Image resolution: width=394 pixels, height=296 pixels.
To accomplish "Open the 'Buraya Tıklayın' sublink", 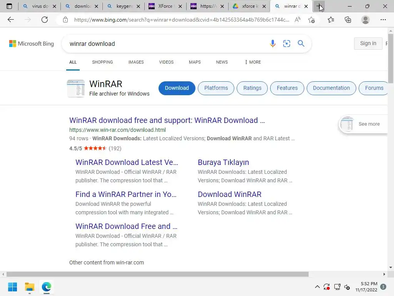I will [x=224, y=162].
